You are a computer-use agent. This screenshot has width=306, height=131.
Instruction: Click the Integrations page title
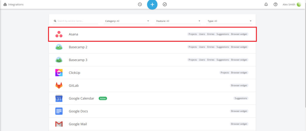(x=16, y=4)
